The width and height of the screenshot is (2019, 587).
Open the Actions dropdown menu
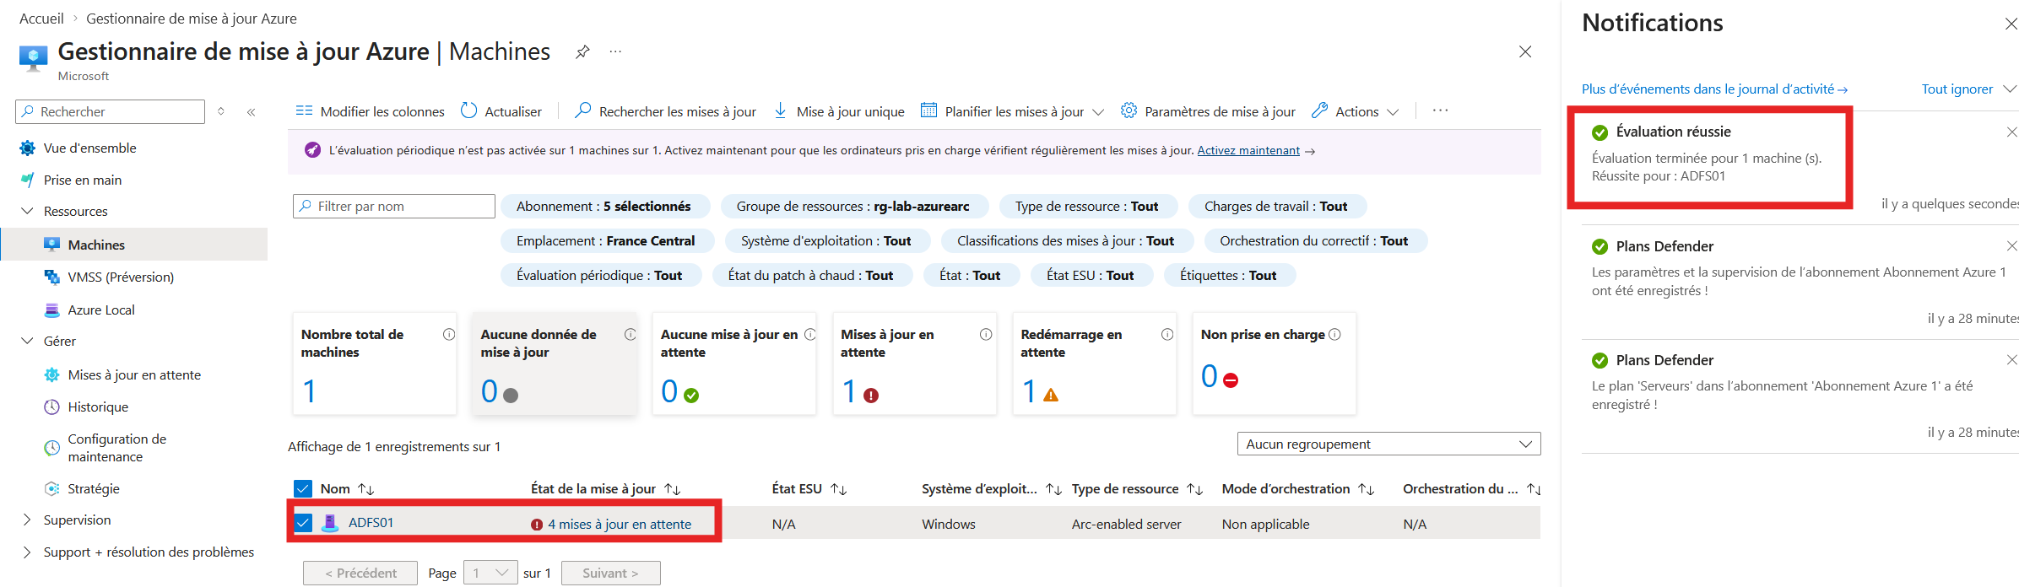[x=1355, y=111]
